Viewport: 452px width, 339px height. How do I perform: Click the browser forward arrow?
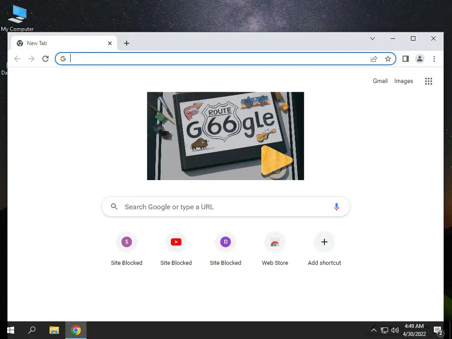[x=31, y=59]
